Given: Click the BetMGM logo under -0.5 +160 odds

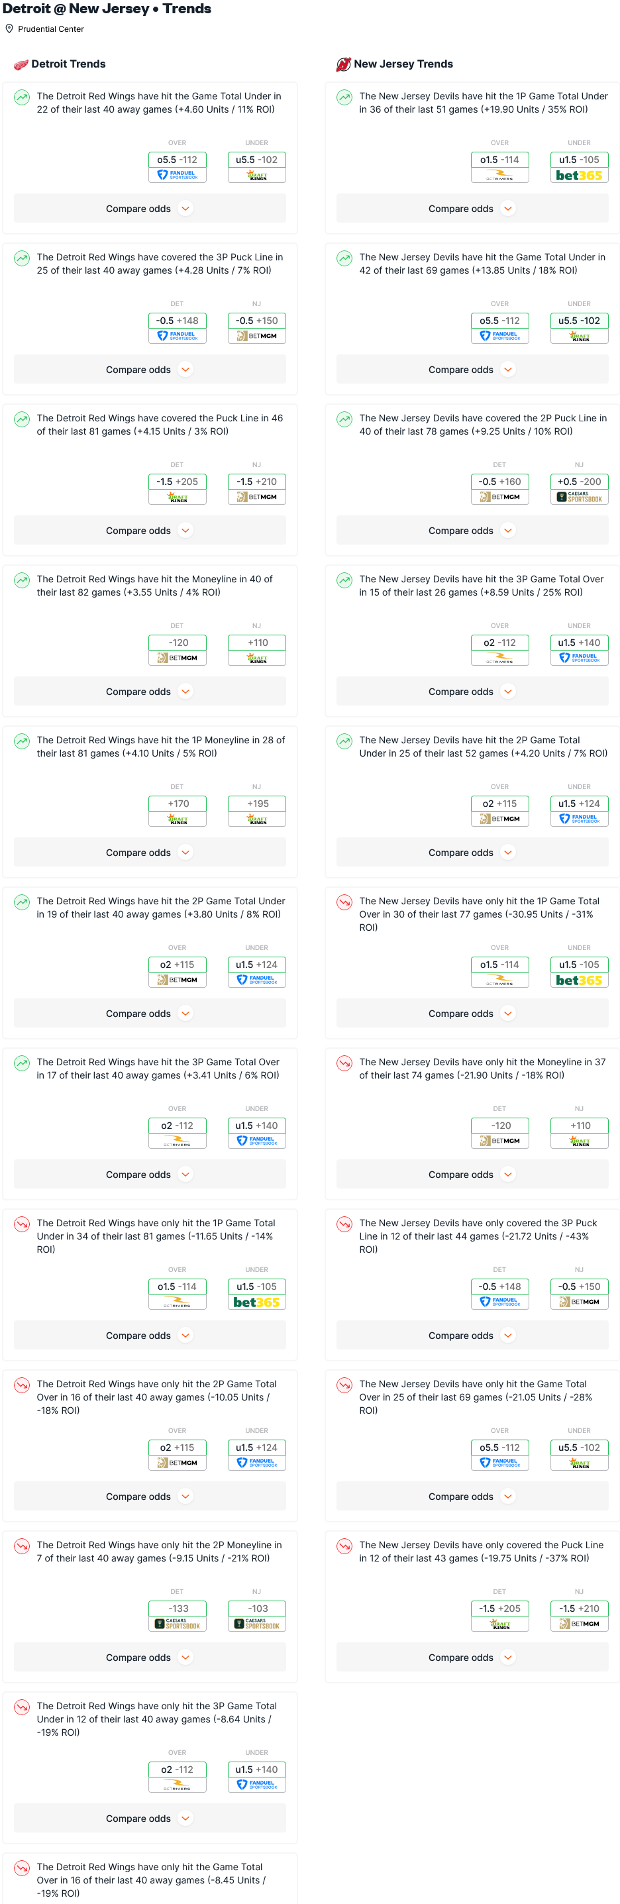Looking at the screenshot, I should coord(499,498).
